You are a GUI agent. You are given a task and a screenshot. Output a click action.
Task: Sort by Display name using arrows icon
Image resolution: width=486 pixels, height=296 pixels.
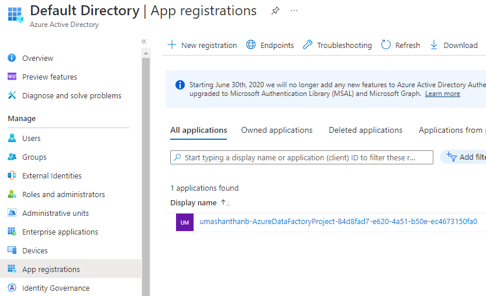[x=225, y=203]
